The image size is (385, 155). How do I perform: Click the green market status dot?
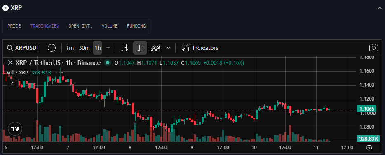[x=107, y=62]
